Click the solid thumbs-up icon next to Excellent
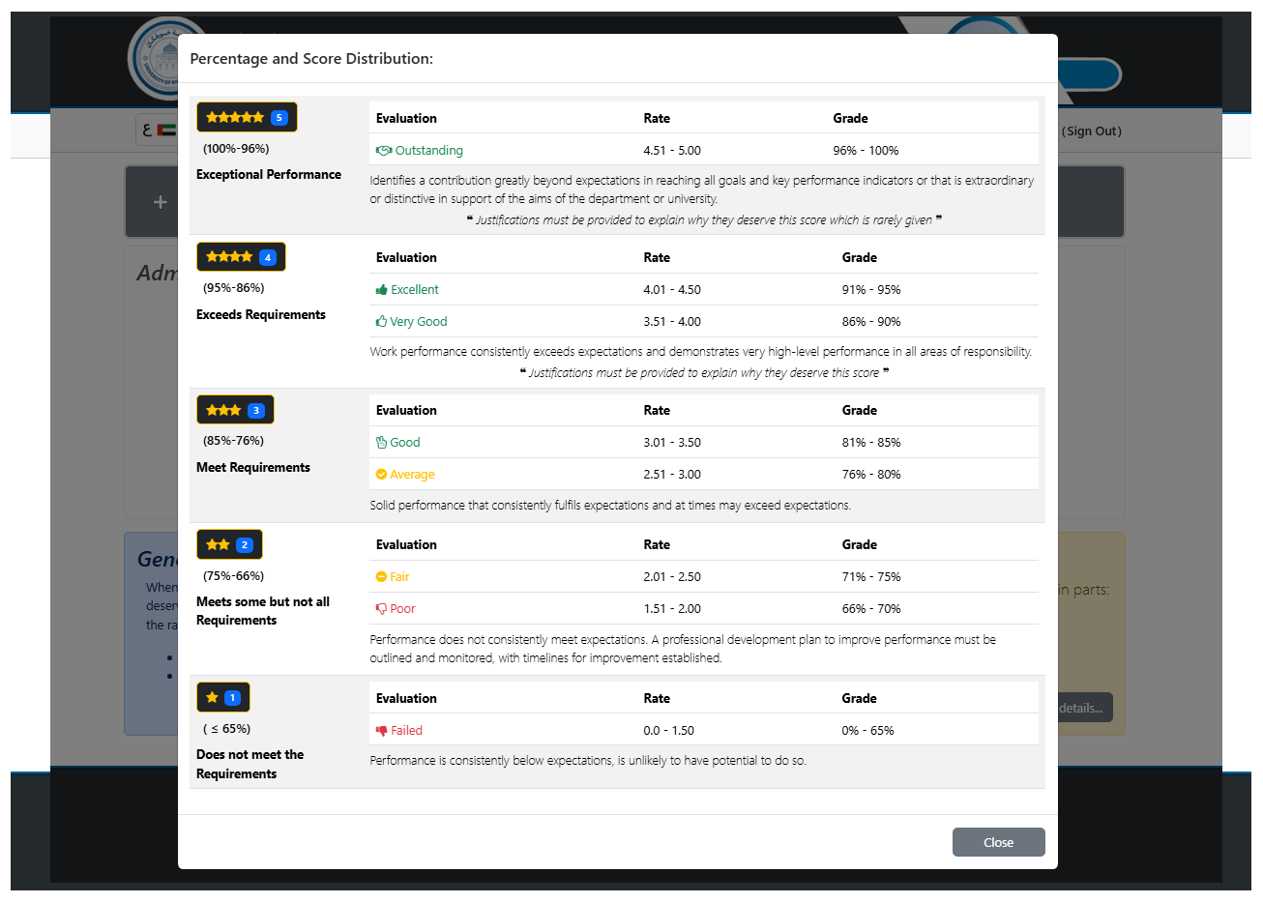The image size is (1263, 903). (382, 290)
